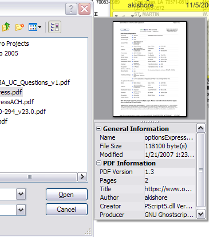The image size is (209, 237).
Task: Toggle the preview/properties pane button
Action: point(54,27)
